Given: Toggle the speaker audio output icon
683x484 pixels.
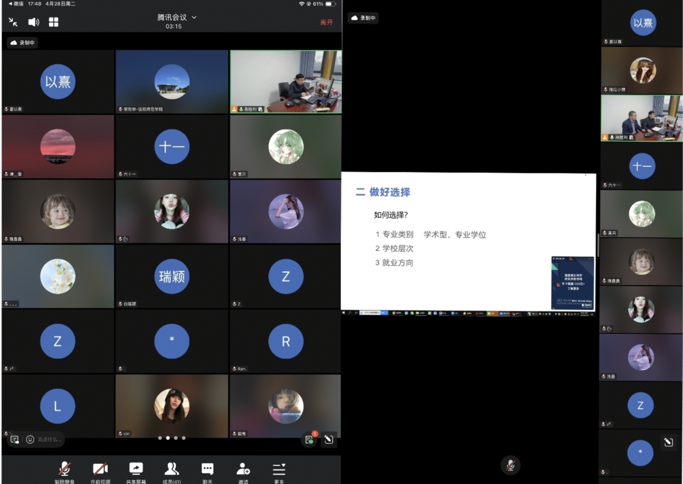Looking at the screenshot, I should (x=33, y=22).
